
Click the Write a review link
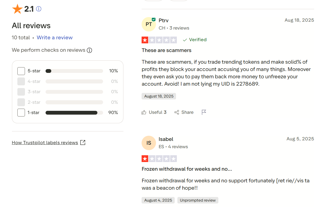pos(55,38)
